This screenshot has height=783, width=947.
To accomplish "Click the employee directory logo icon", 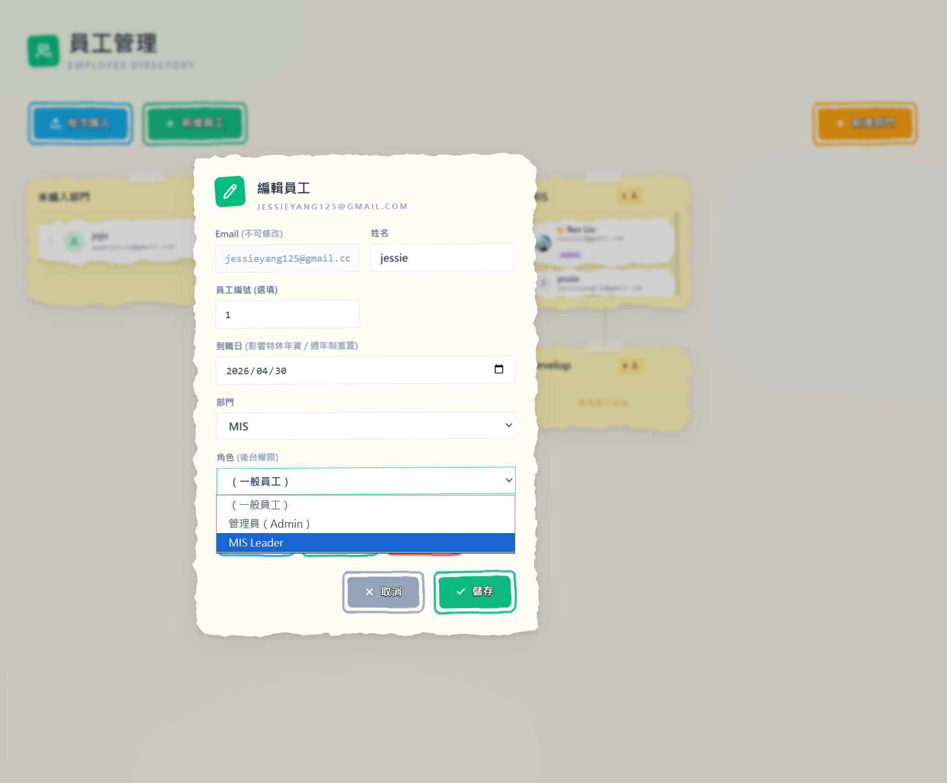I will click(44, 51).
